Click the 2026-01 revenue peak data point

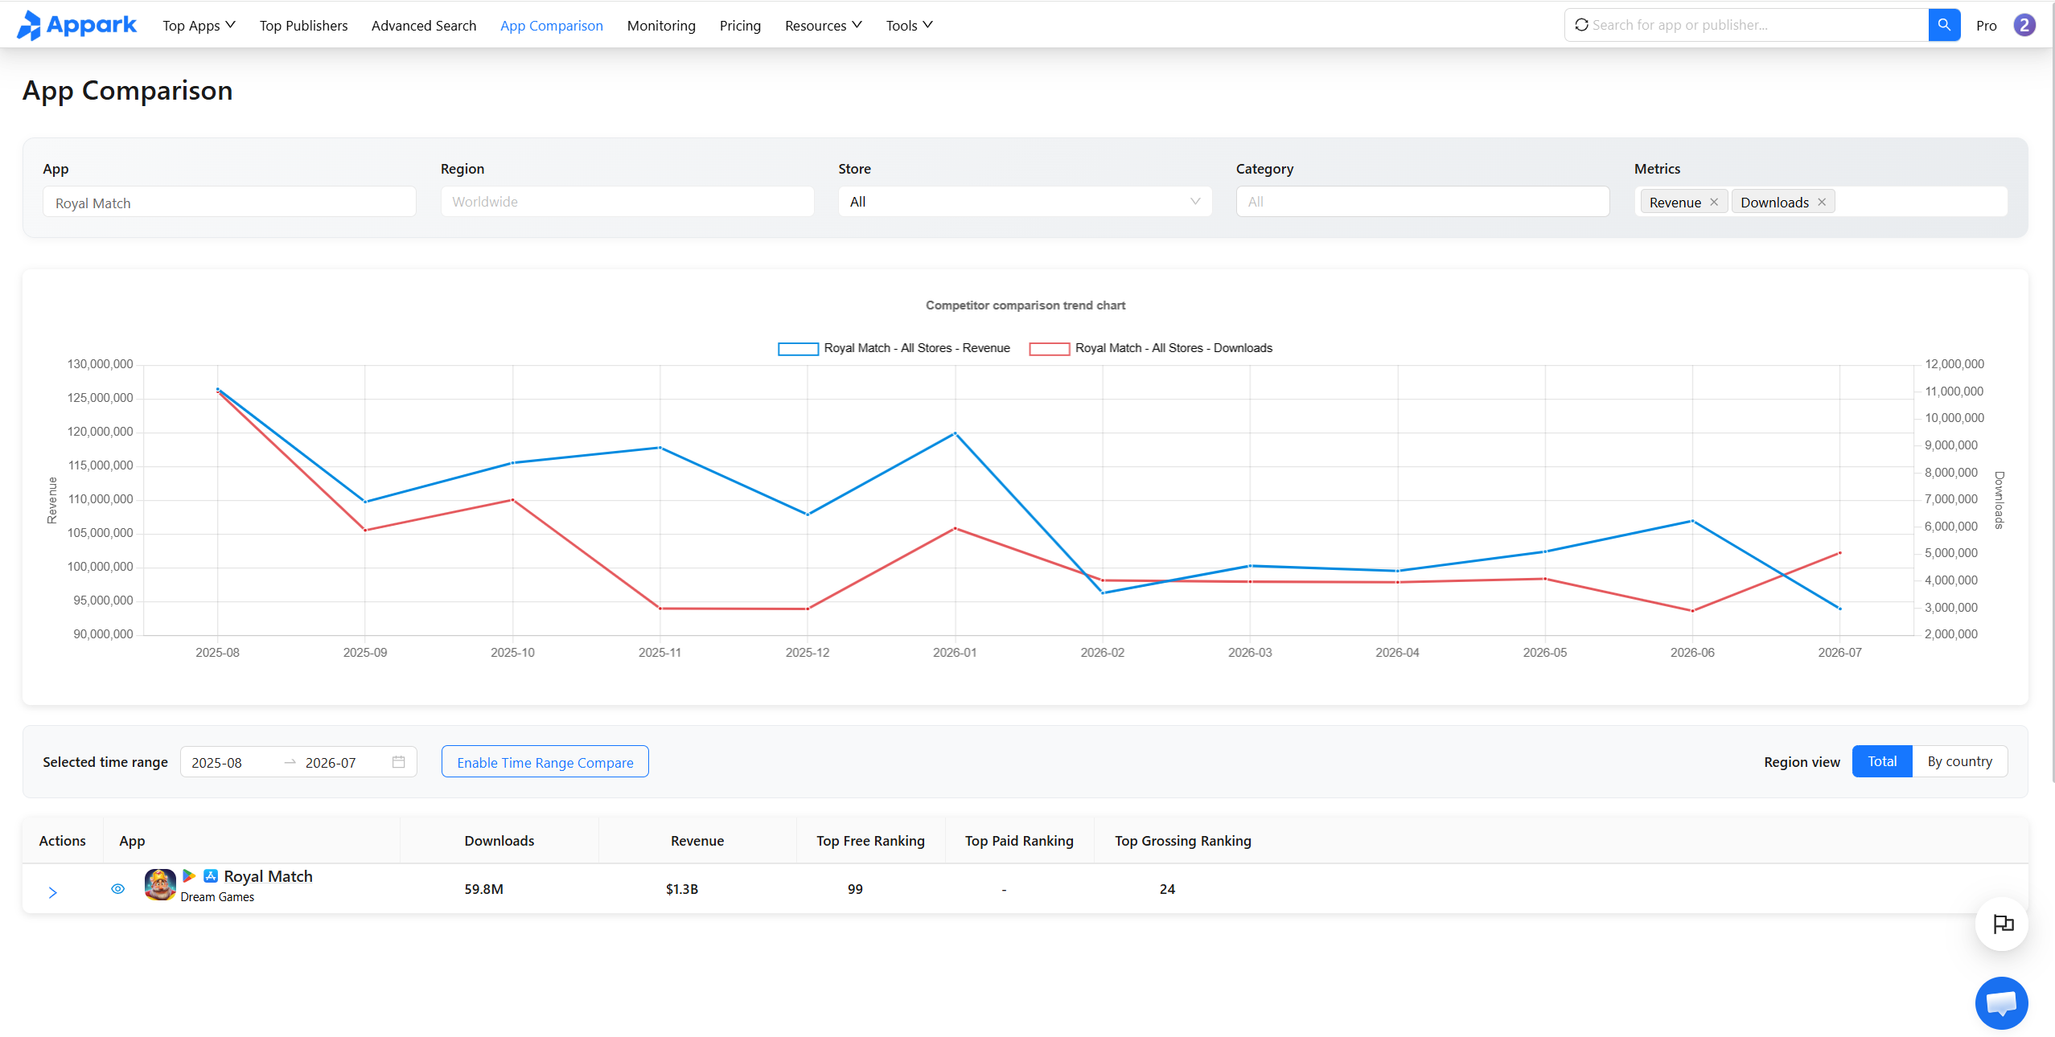coord(956,433)
